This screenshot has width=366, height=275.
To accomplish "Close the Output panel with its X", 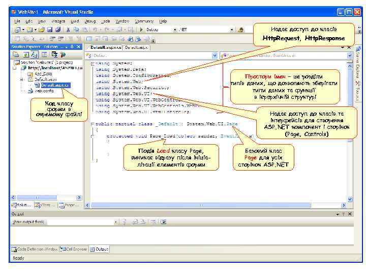I will pyautogui.click(x=350, y=214).
